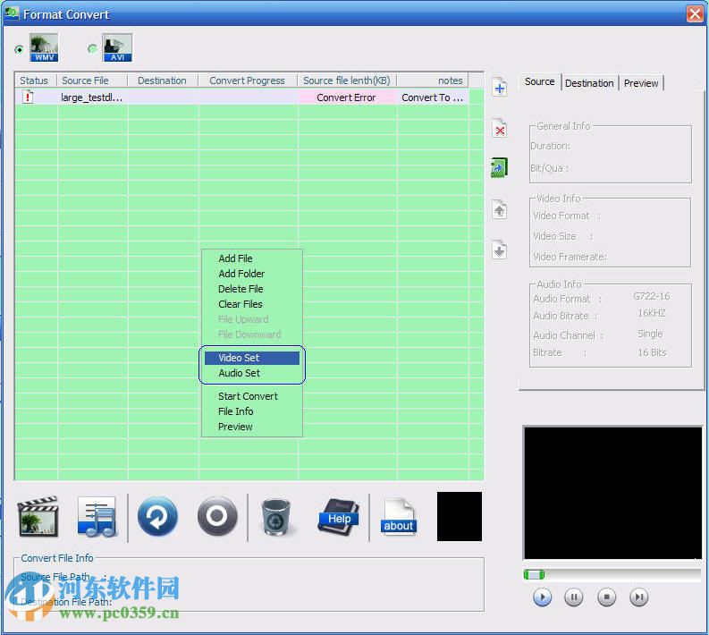Click the add file plus icon
The image size is (709, 635).
499,87
